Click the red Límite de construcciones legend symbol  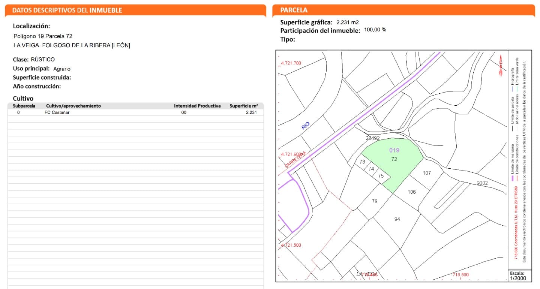[x=517, y=178]
